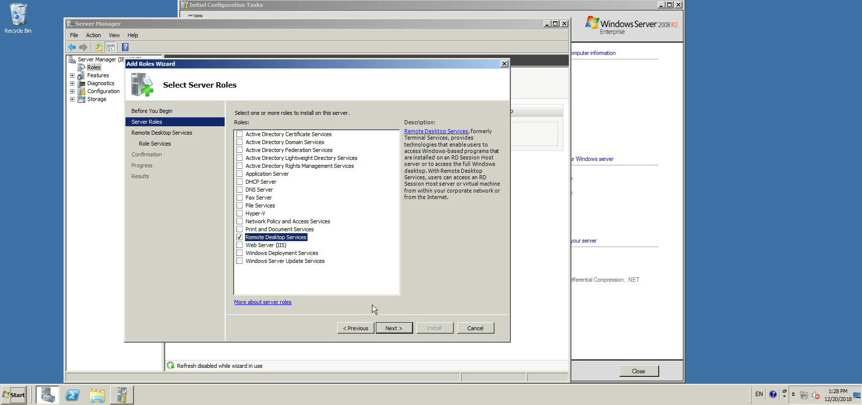Click the Show desktop icon in tray

(857, 395)
